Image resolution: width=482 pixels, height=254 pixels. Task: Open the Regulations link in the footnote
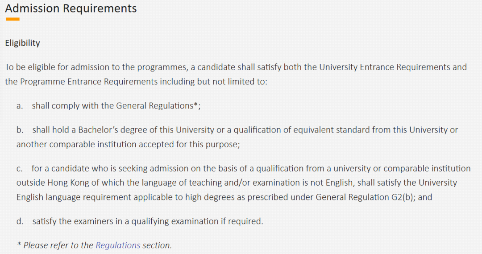(118, 245)
